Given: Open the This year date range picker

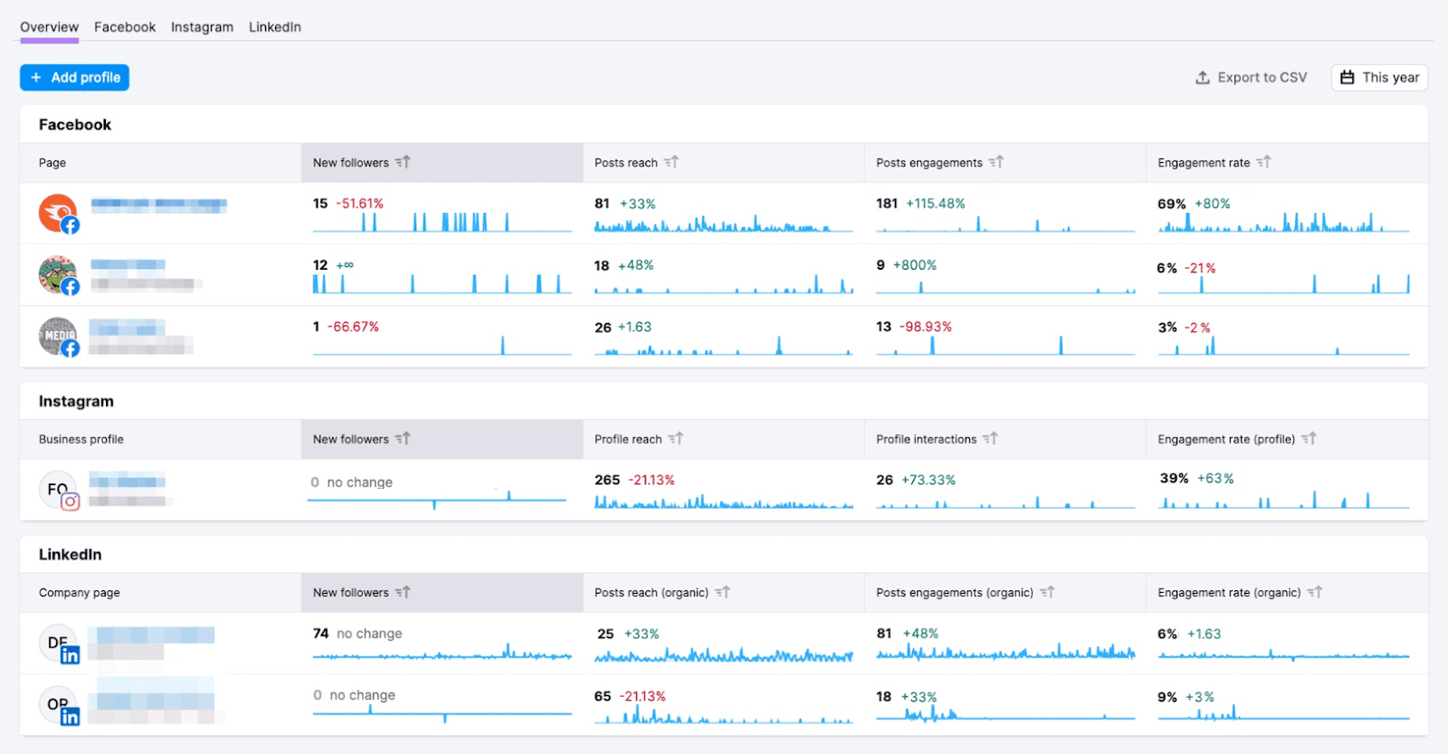Looking at the screenshot, I should tap(1379, 78).
